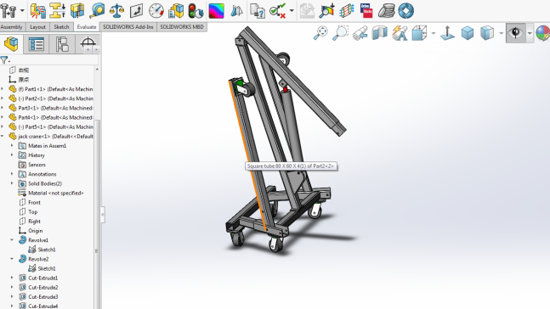Switch to the ConfigurationManager panel tab
The width and height of the screenshot is (550, 309).
click(x=62, y=44)
